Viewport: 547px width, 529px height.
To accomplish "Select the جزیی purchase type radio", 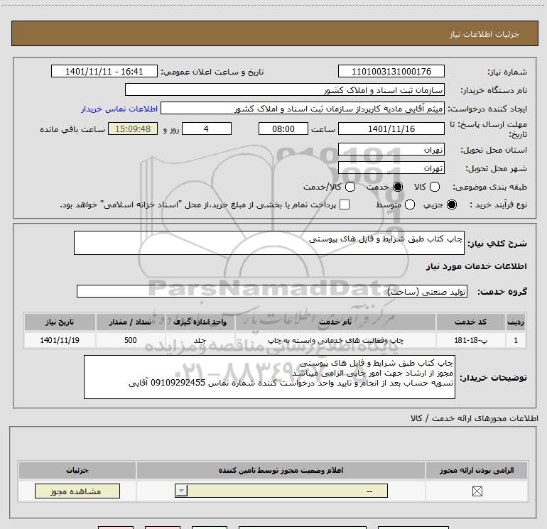I will (x=452, y=204).
